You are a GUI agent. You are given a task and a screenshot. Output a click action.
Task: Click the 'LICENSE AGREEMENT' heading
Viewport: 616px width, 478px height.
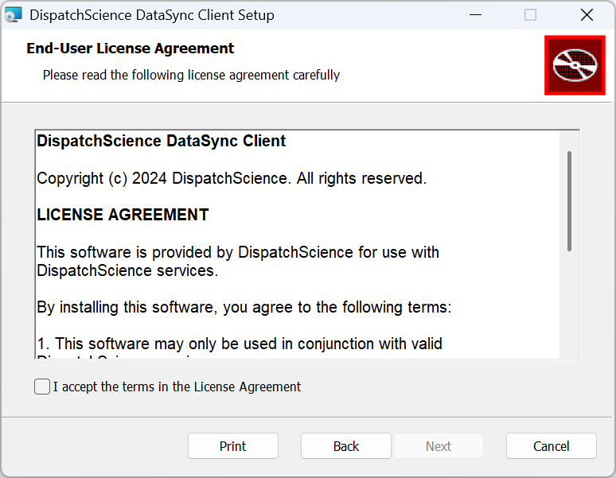pos(123,215)
